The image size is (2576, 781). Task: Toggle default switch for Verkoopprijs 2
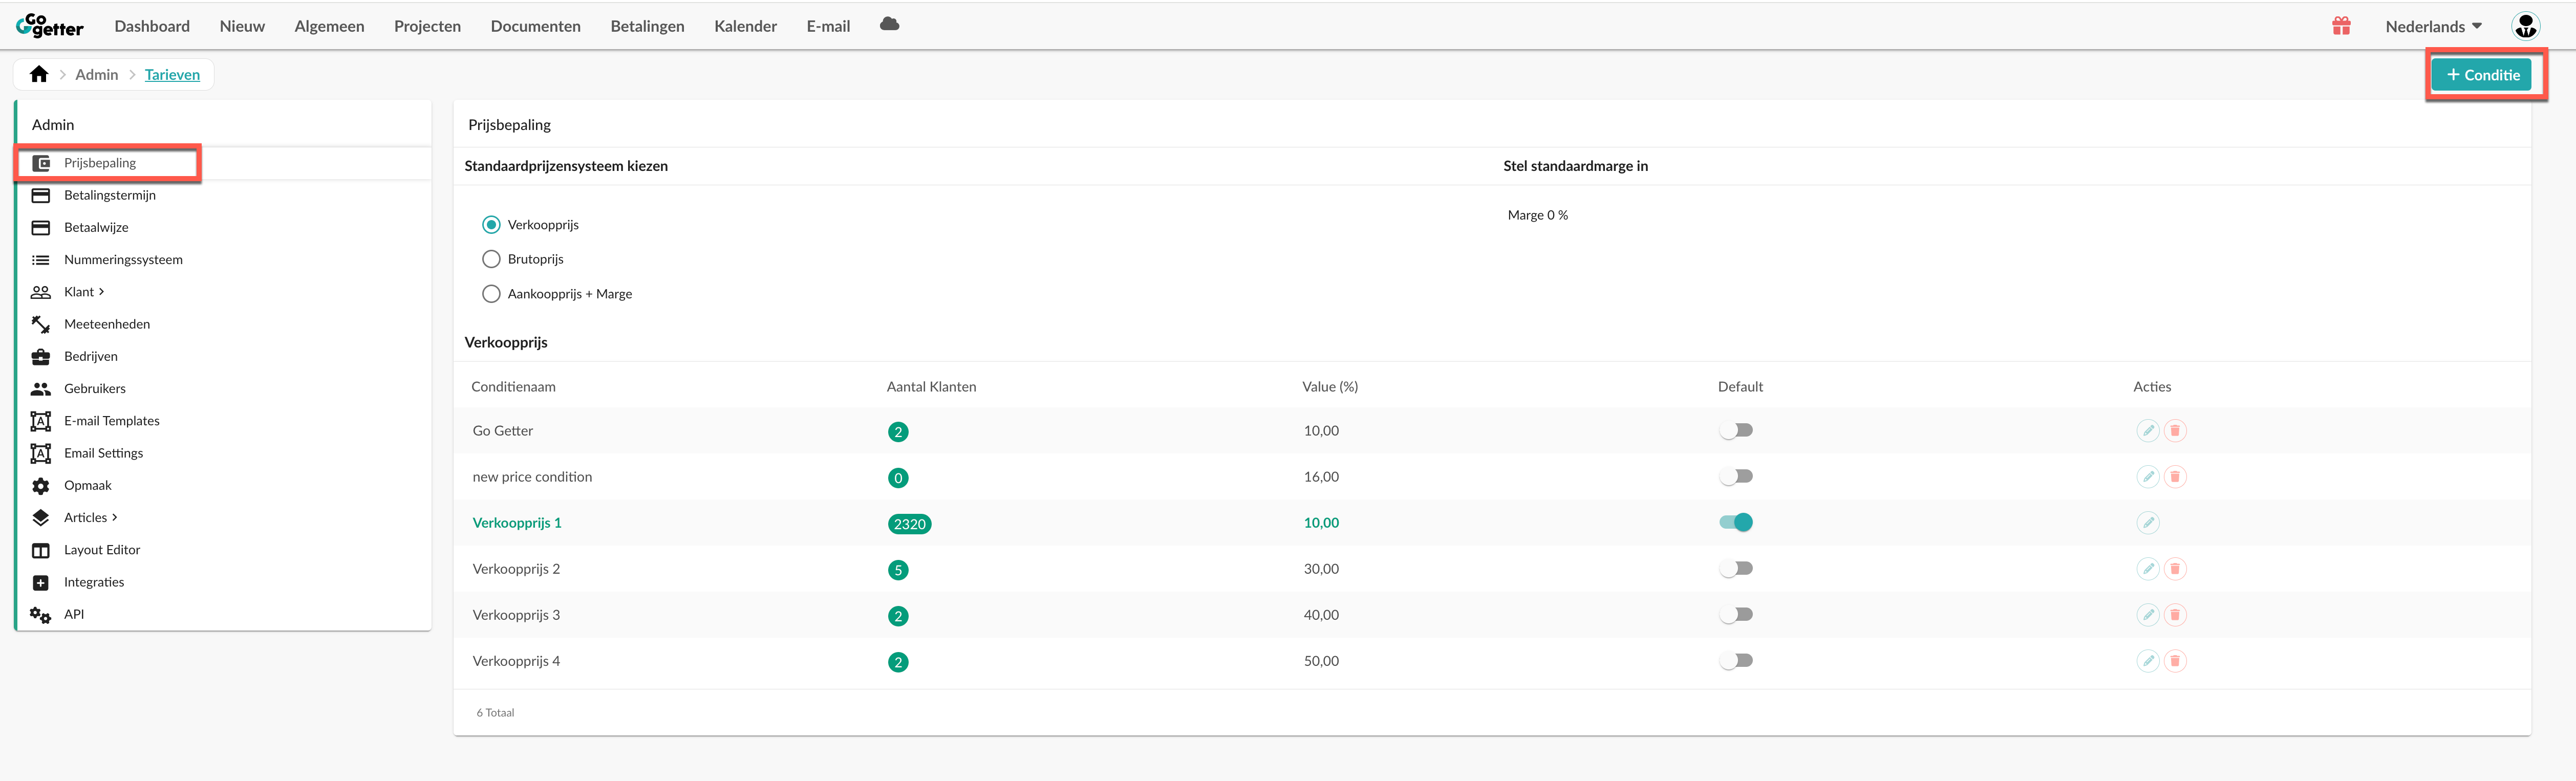tap(1736, 569)
